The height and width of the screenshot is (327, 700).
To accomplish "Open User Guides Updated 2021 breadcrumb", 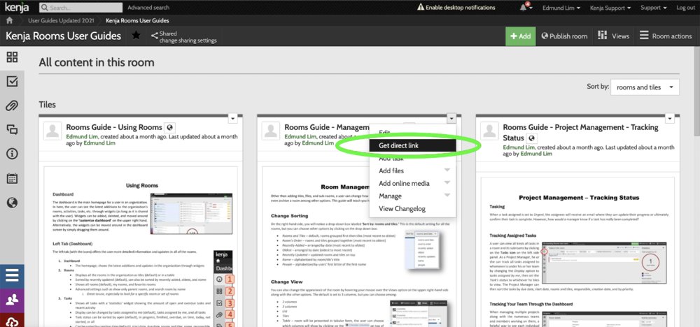I will (61, 20).
